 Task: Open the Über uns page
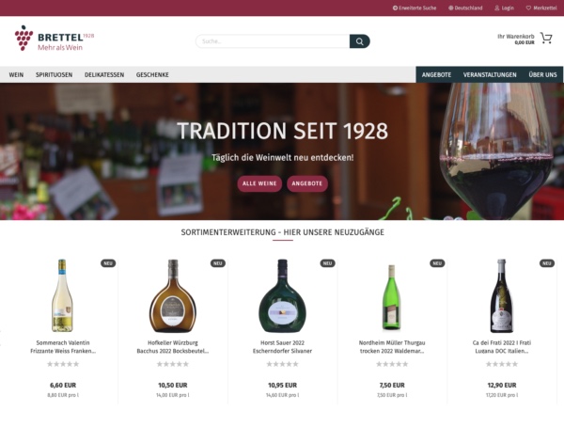tap(542, 75)
